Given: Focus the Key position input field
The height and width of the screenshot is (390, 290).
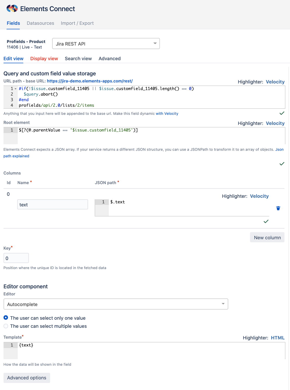Looking at the screenshot, I should tap(16, 258).
